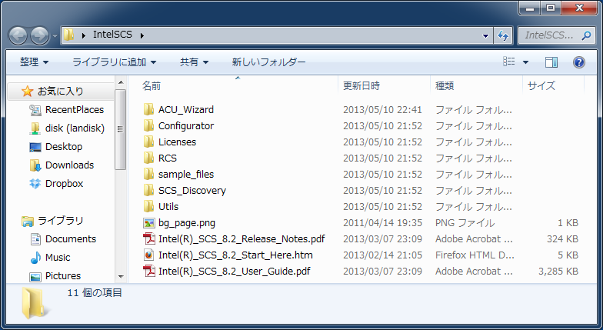Image resolution: width=603 pixels, height=330 pixels.
Task: Click the Documents library icon
Action: coord(35,239)
